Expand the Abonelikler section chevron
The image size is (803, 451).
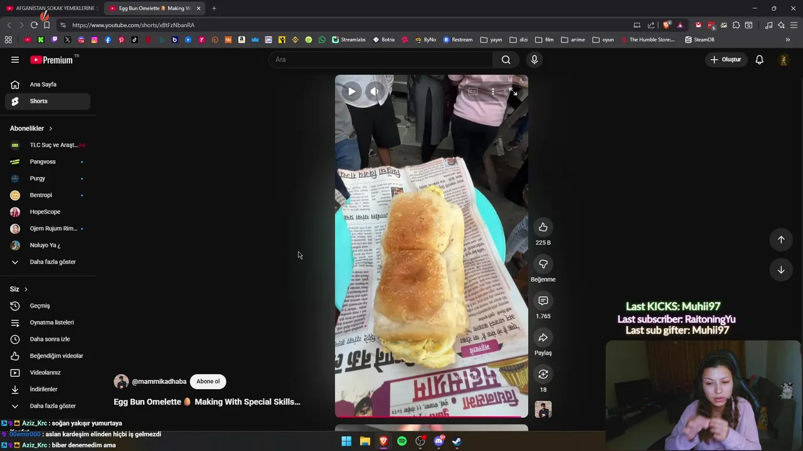50,128
